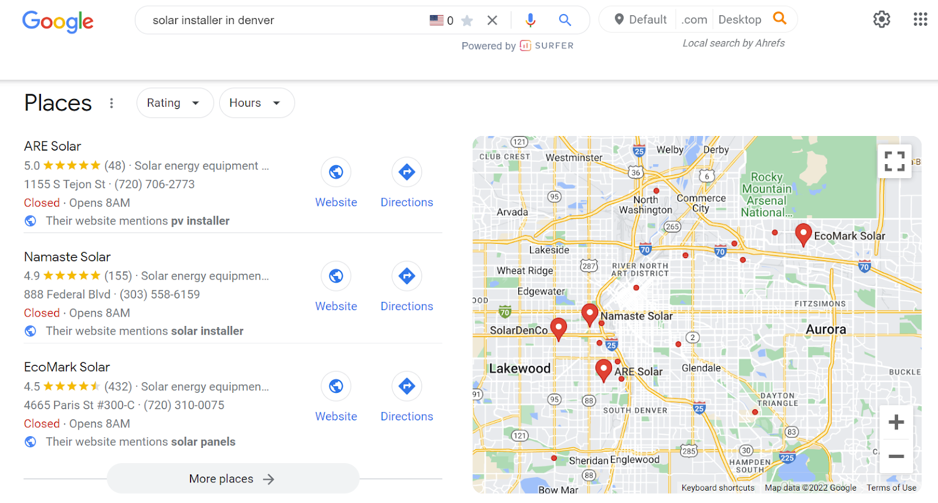Expand map to fullscreen
Image resolution: width=938 pixels, height=503 pixels.
(895, 161)
